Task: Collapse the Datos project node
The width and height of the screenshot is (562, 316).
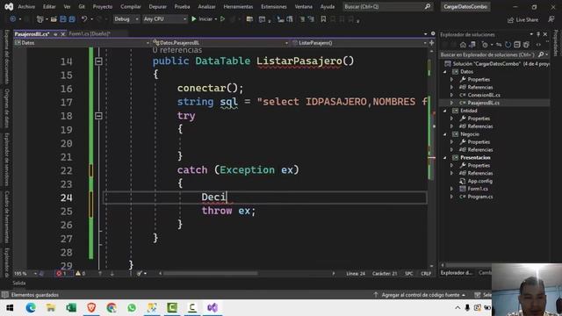Action: tap(445, 72)
